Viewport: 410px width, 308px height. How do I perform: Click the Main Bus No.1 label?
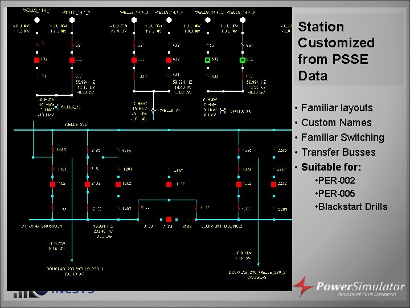coord(42,226)
